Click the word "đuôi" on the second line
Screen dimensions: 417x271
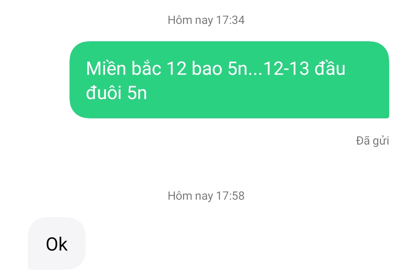click(x=104, y=93)
